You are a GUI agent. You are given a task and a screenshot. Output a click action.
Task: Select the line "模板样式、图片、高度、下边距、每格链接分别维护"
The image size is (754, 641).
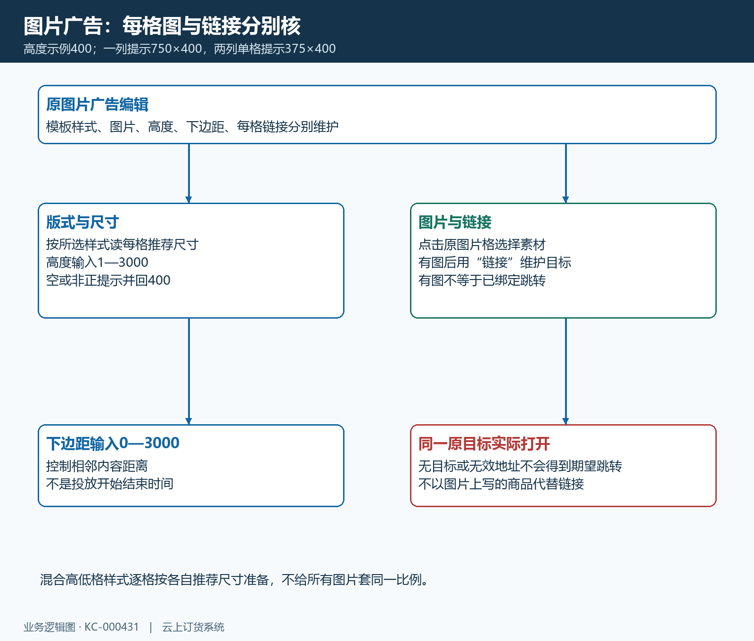[x=192, y=126]
